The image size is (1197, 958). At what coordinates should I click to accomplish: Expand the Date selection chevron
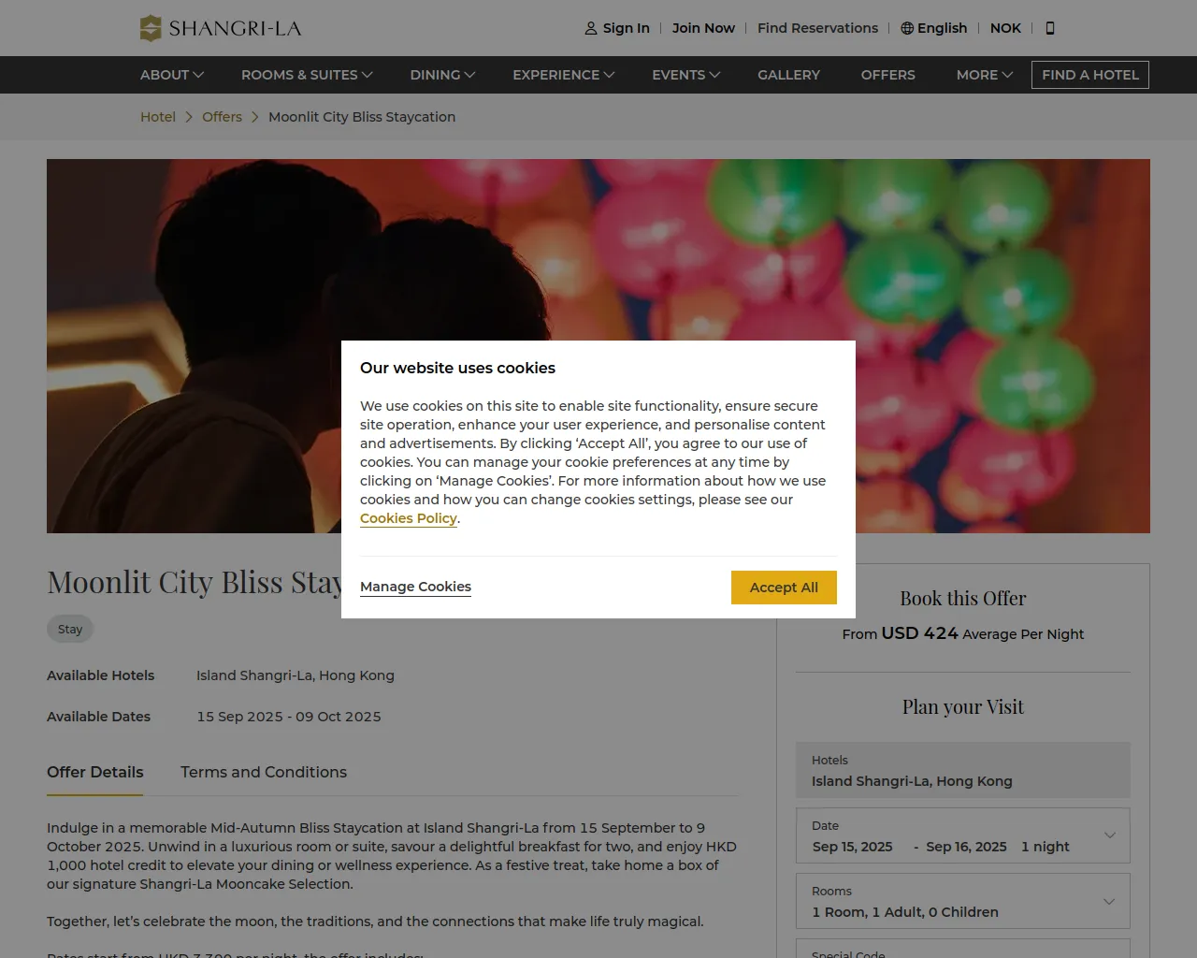(x=1109, y=835)
